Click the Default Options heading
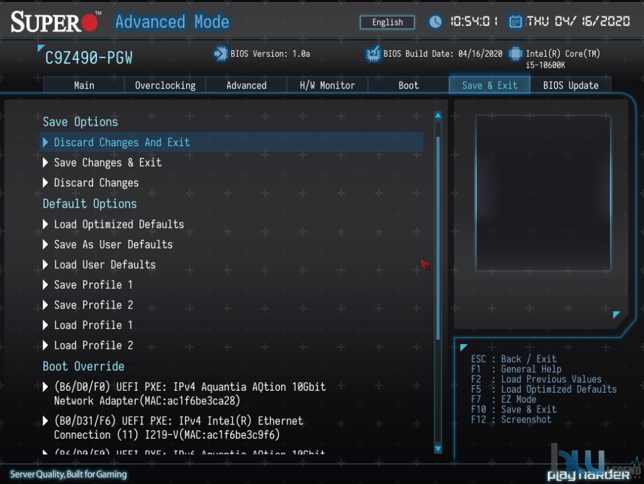The width and height of the screenshot is (644, 484). tap(90, 204)
